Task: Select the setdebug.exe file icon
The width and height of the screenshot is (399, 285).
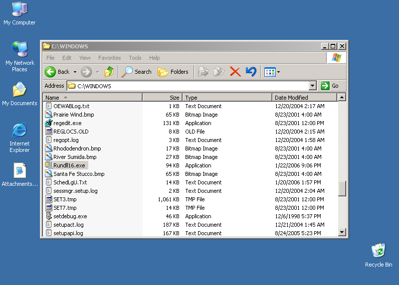Action: [x=48, y=216]
